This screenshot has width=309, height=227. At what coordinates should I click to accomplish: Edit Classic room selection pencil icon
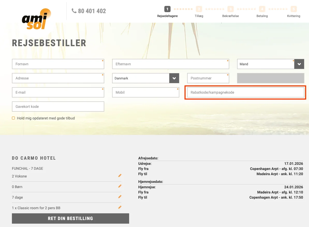tap(120, 207)
